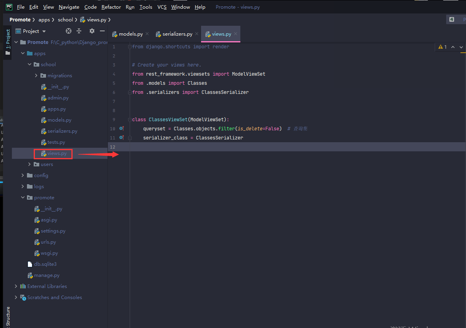The width and height of the screenshot is (466, 328).
Task: Click apps in the breadcrumb bar
Action: click(x=44, y=19)
